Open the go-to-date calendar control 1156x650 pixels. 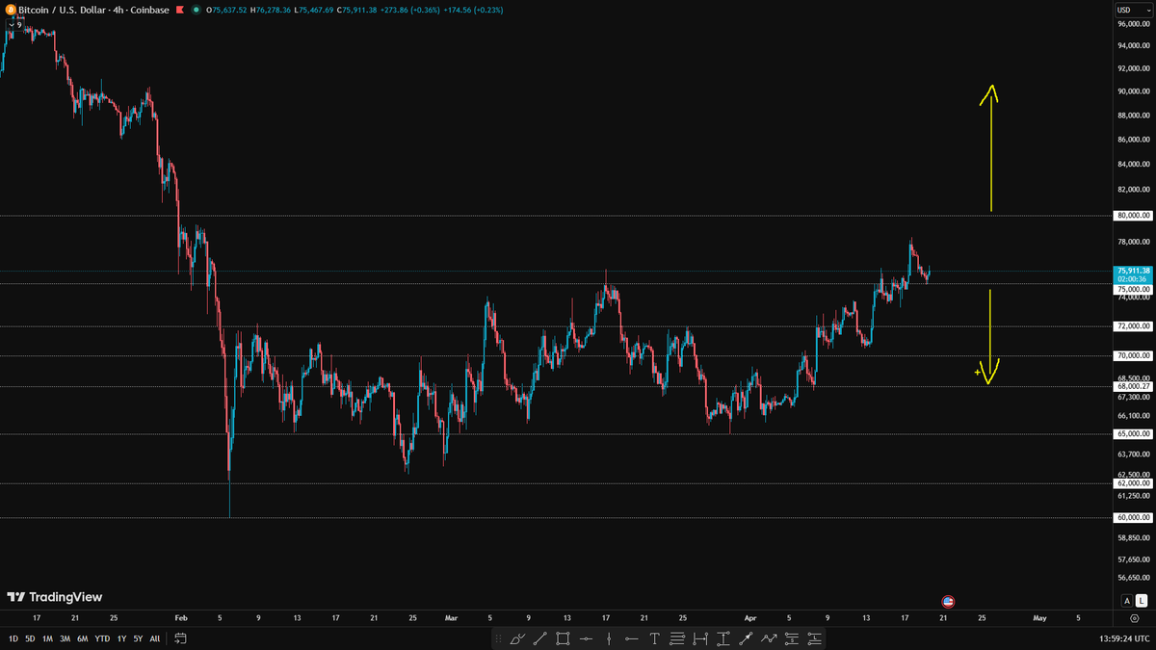click(179, 637)
